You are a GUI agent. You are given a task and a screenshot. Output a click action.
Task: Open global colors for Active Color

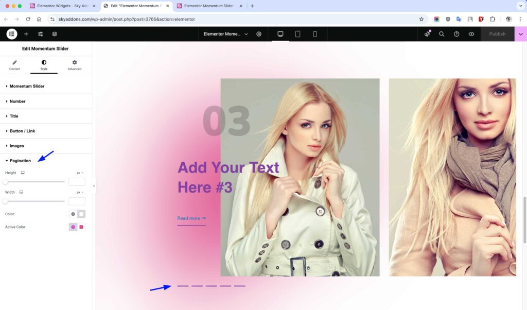(73, 227)
